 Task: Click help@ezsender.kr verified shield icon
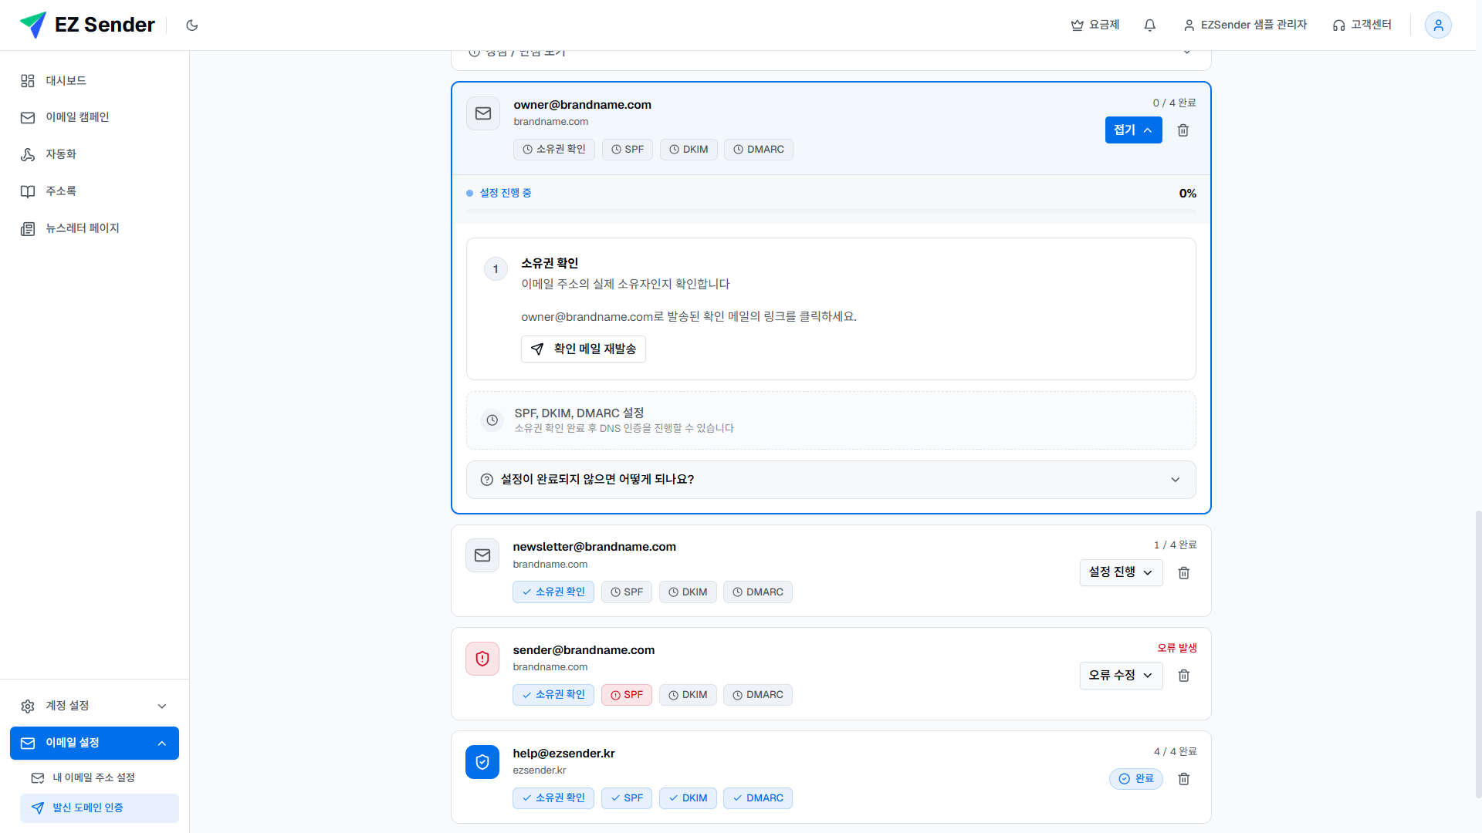[x=482, y=762]
